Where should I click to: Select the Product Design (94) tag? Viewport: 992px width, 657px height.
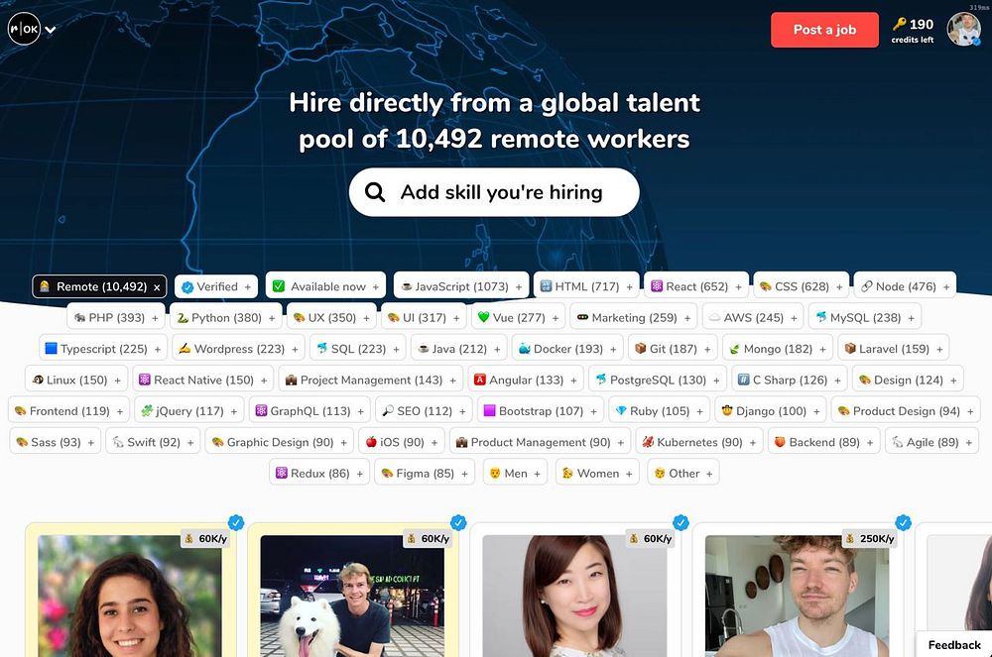point(906,411)
